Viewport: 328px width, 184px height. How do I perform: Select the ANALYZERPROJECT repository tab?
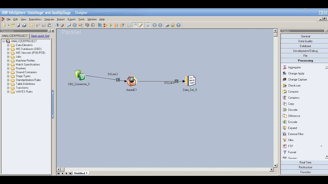click(x=15, y=36)
